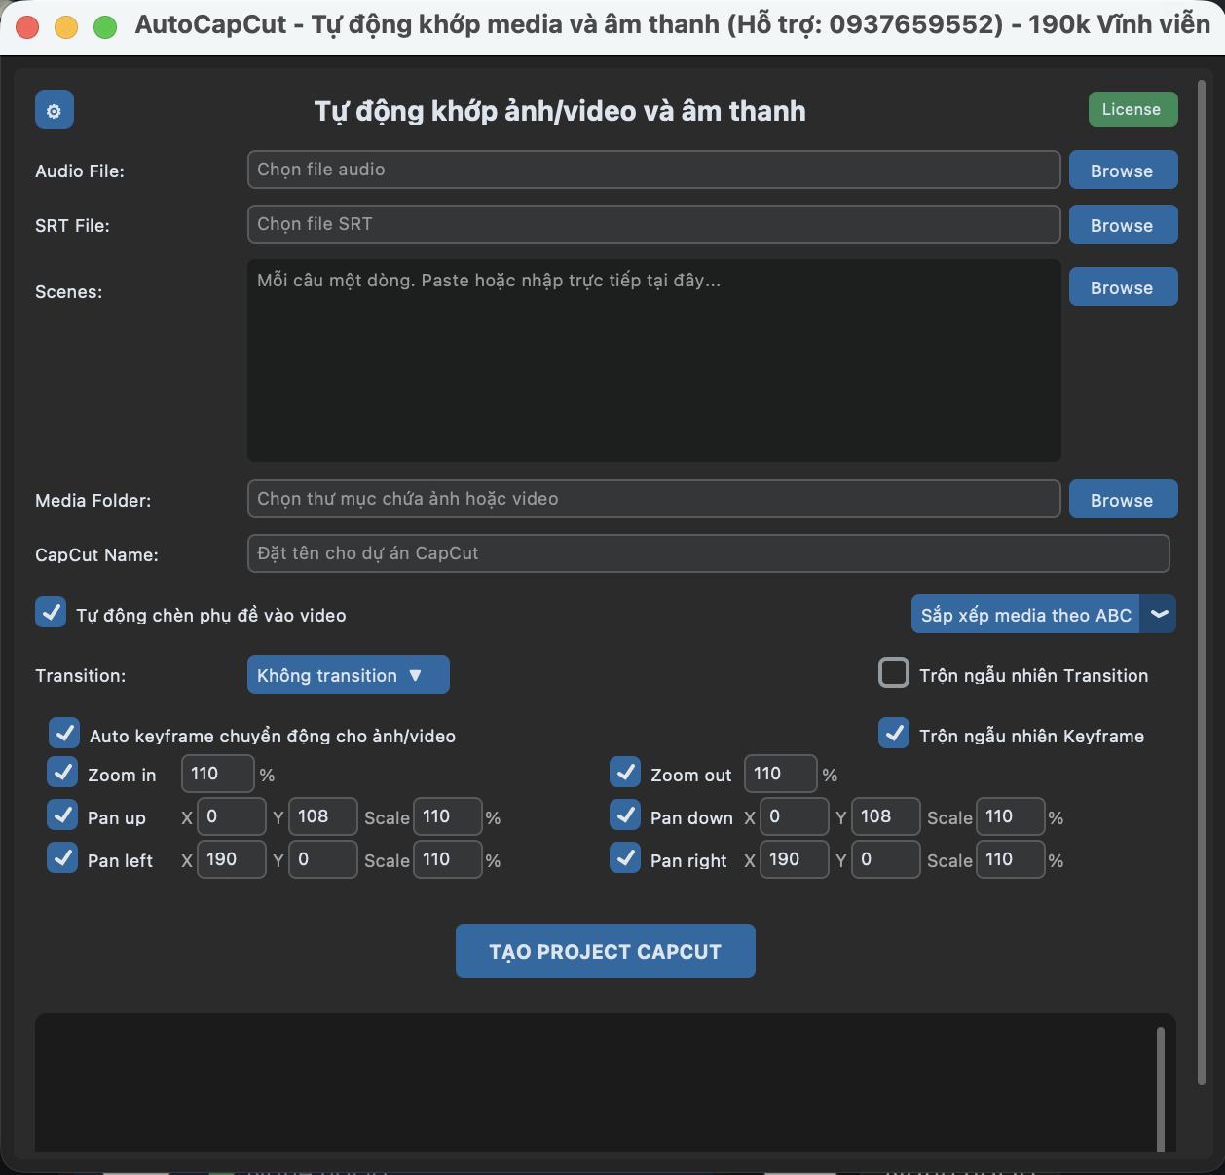The image size is (1225, 1175).
Task: Click the Pan up Y field
Action: (x=323, y=816)
